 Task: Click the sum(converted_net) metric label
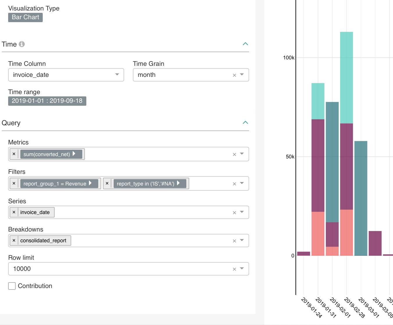(x=47, y=154)
